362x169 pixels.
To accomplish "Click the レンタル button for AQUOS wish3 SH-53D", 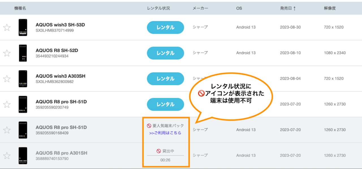I will (x=165, y=28).
